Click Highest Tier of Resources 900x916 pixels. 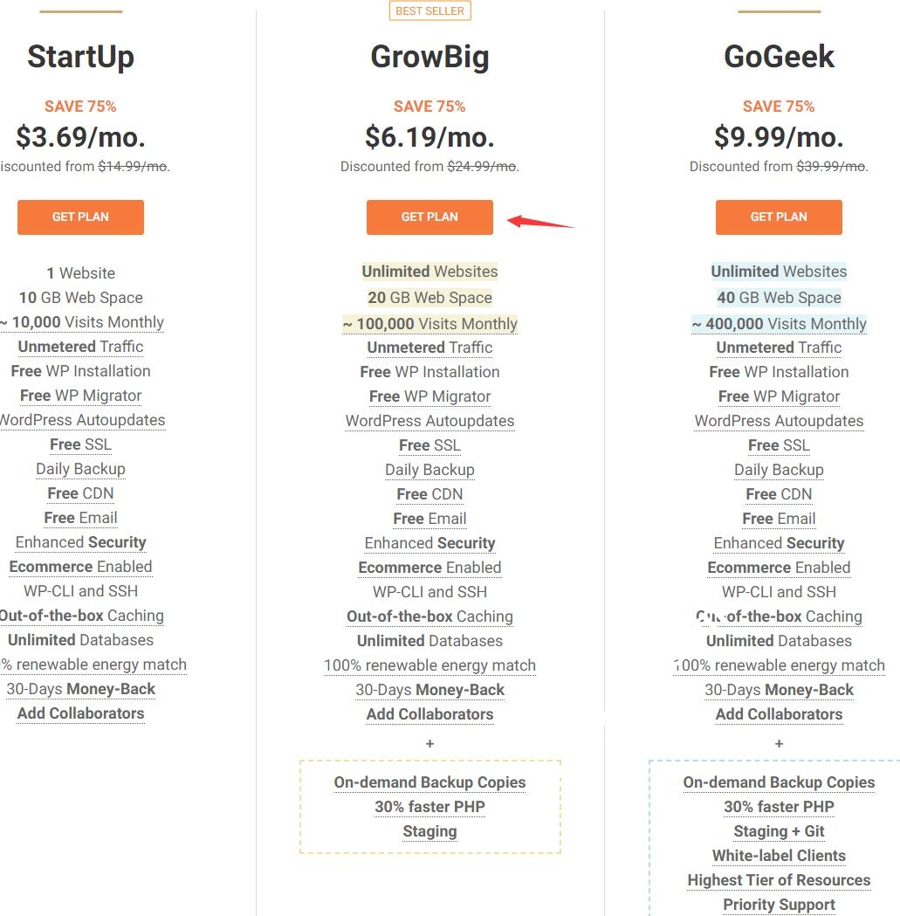click(x=779, y=880)
